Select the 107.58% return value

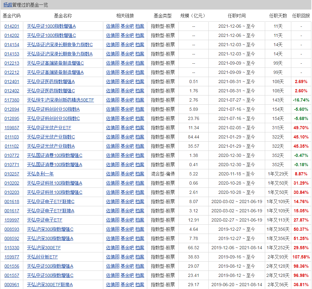point(301,257)
